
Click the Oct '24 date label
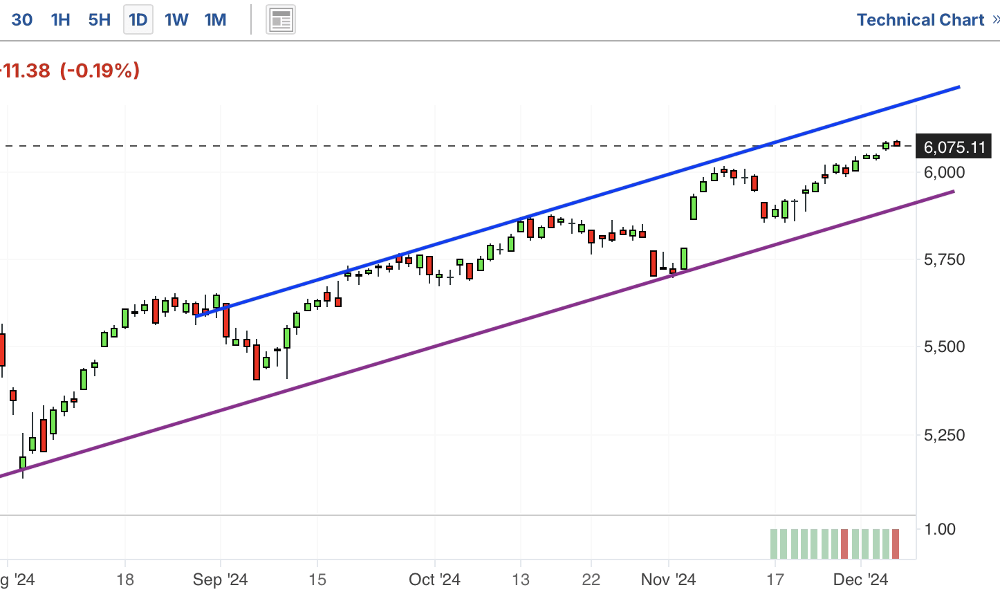coord(434,579)
